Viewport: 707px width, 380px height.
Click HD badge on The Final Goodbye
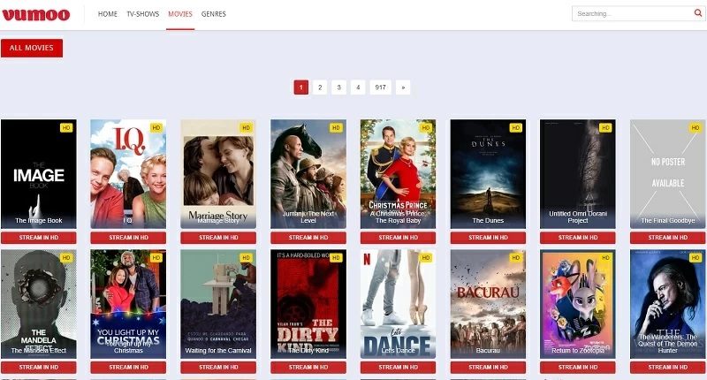click(x=696, y=128)
